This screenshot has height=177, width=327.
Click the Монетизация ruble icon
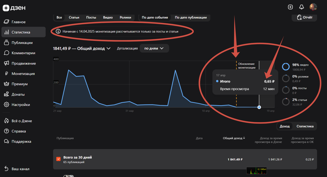[x=7, y=74]
